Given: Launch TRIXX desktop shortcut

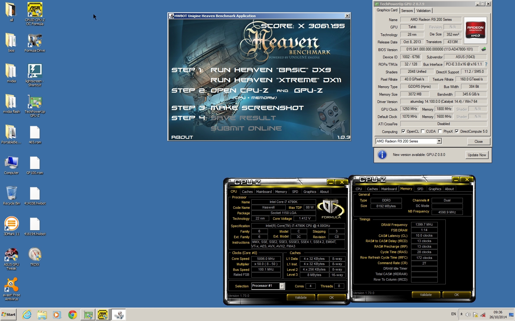Looking at the screenshot, I should tap(35, 256).
